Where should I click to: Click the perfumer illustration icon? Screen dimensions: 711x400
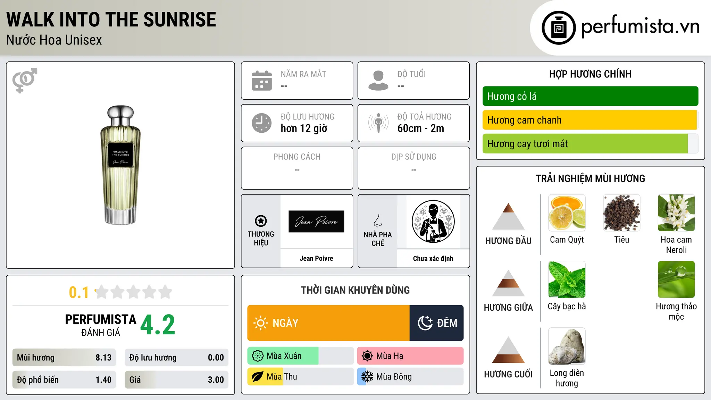pyautogui.click(x=433, y=222)
